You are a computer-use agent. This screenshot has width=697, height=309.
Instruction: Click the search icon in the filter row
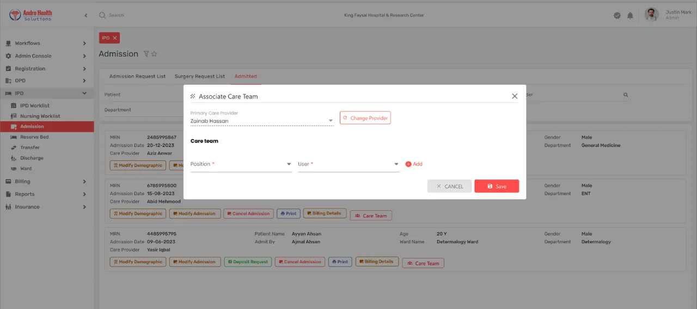tap(626, 95)
